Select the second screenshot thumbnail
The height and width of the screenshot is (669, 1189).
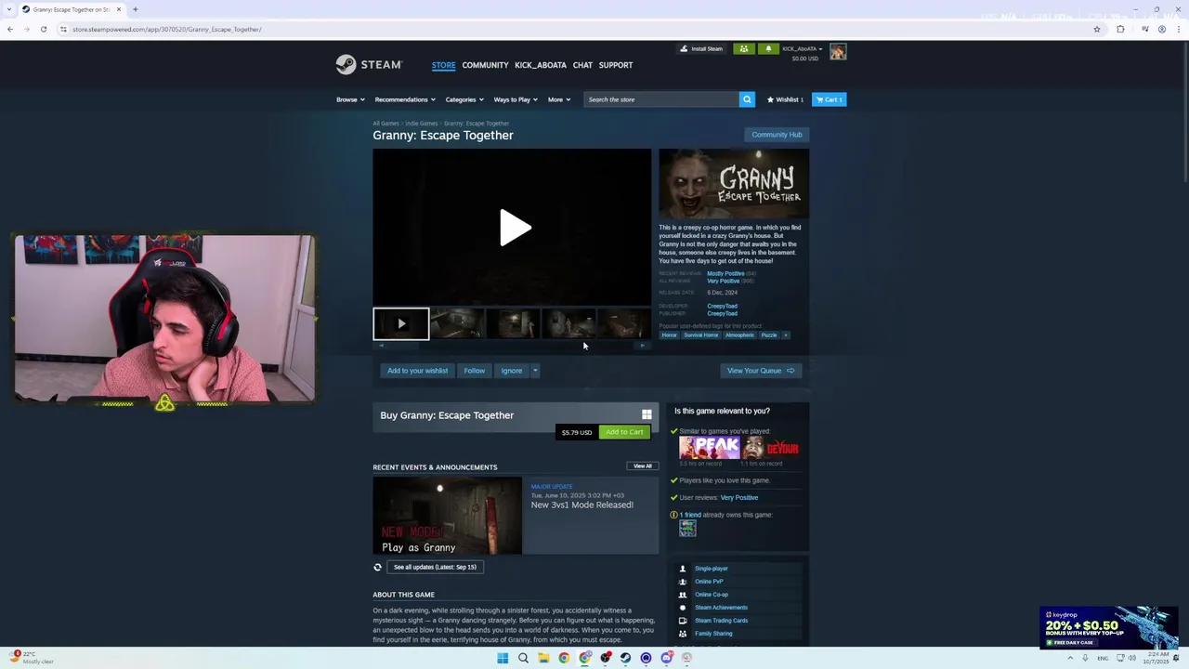click(457, 323)
